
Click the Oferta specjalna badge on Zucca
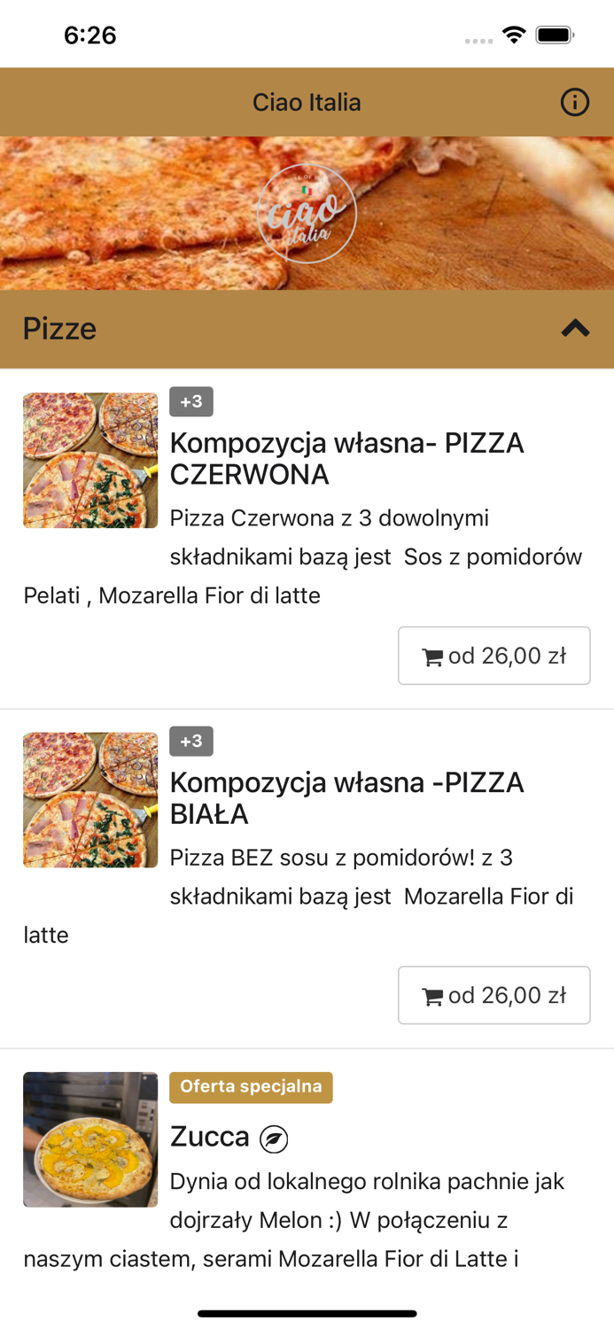(251, 1087)
